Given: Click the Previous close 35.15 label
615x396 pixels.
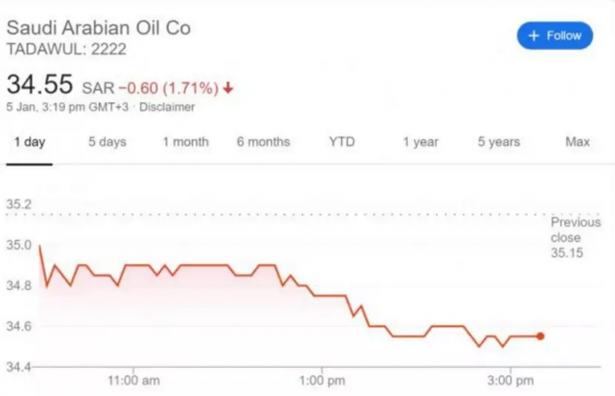Looking at the screenshot, I should click(x=575, y=237).
